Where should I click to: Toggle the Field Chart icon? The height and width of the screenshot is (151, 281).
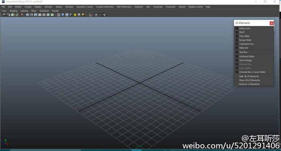[x=44, y=15]
